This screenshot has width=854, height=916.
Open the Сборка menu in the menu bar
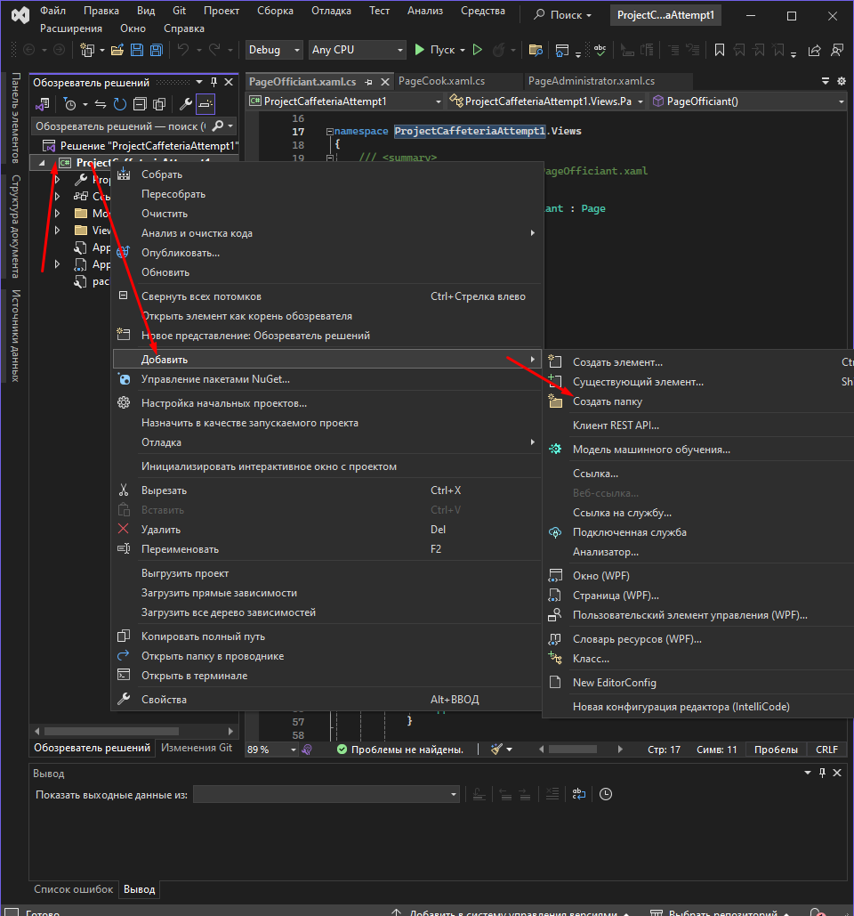[275, 11]
